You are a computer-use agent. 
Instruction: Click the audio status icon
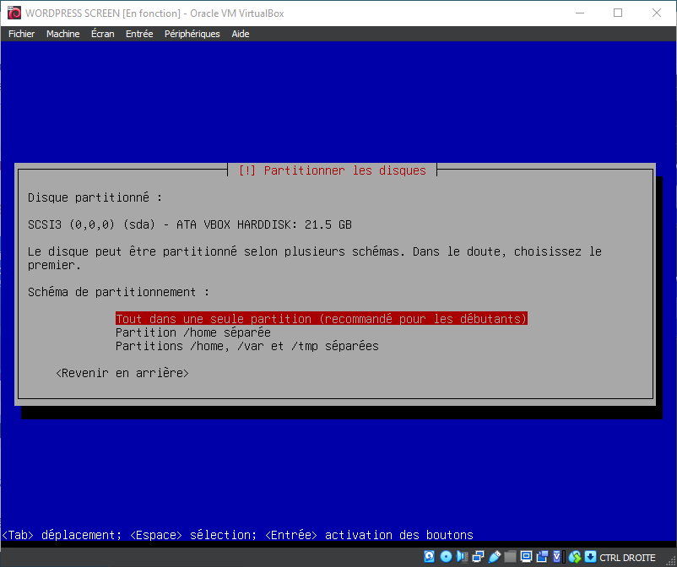tap(463, 557)
